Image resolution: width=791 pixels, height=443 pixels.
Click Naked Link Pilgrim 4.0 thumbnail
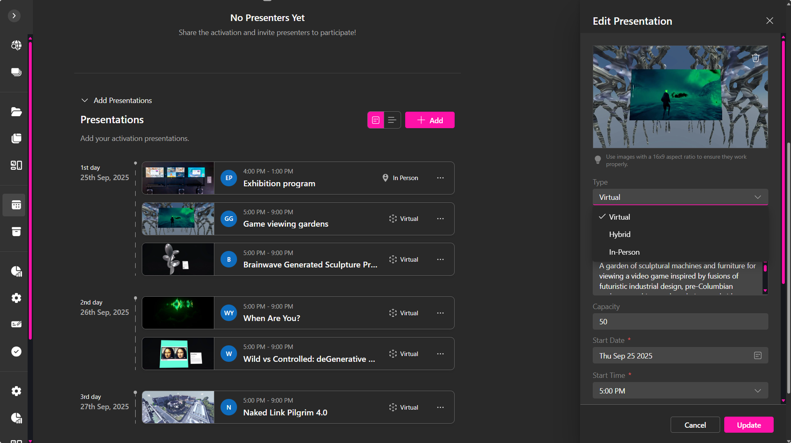point(178,407)
